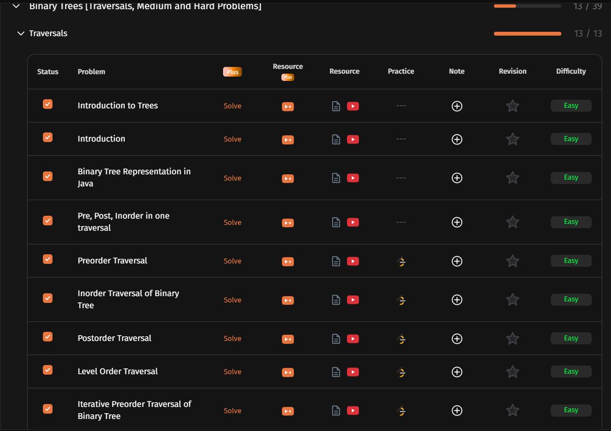
Task: Click Easy badge in Level Order Traversal row
Action: pos(571,371)
